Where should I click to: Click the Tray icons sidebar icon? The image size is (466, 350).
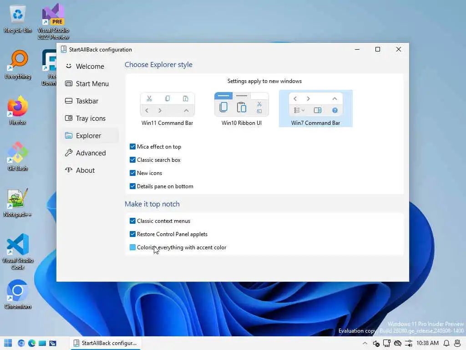point(69,118)
